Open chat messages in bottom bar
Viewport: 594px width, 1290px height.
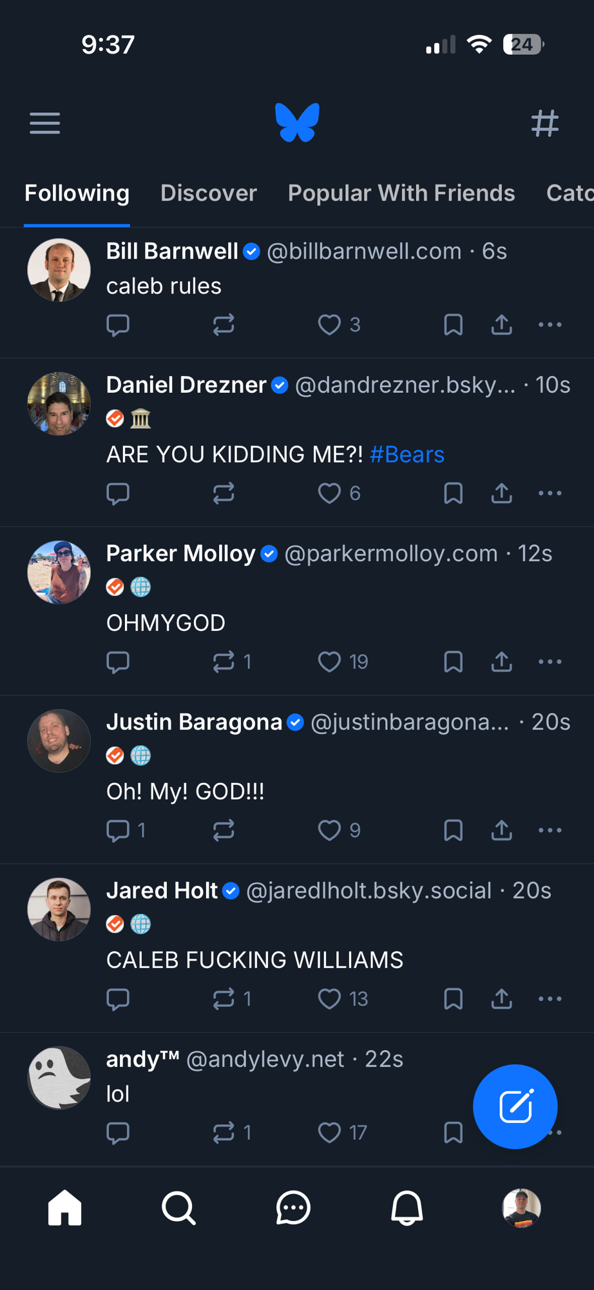click(293, 1207)
